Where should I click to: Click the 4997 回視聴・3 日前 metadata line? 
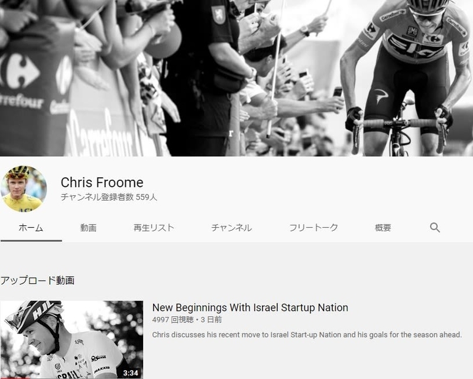(x=187, y=319)
